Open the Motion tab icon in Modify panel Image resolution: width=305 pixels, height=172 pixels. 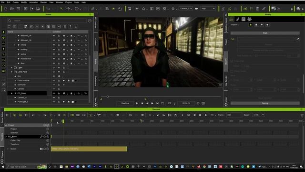pos(237,19)
